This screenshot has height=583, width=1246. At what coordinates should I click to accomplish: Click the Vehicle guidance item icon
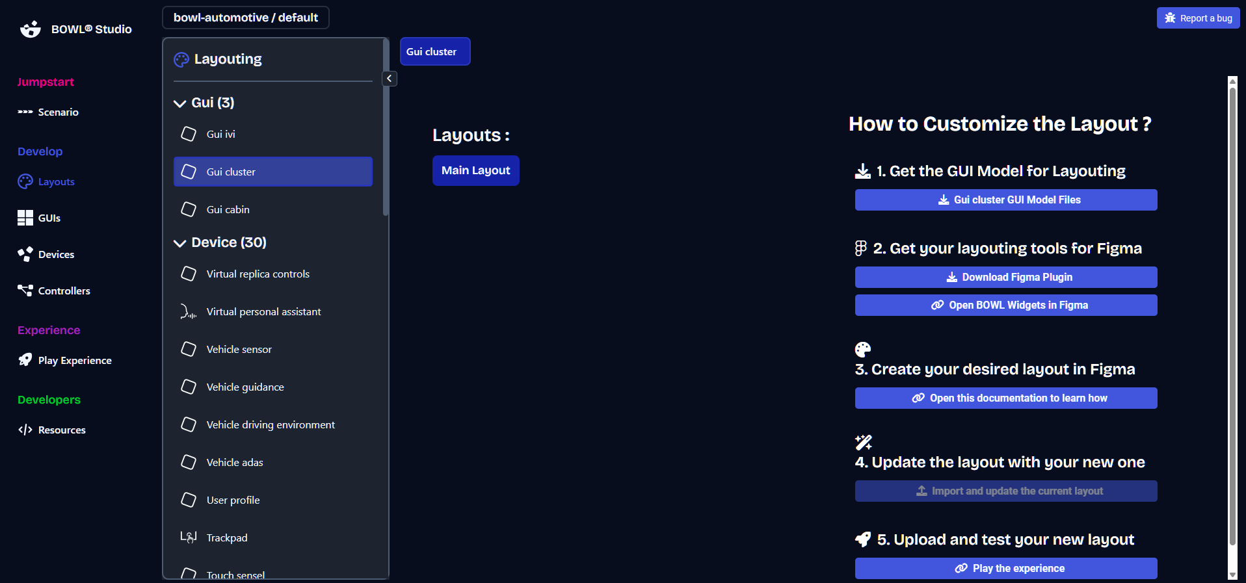click(189, 387)
